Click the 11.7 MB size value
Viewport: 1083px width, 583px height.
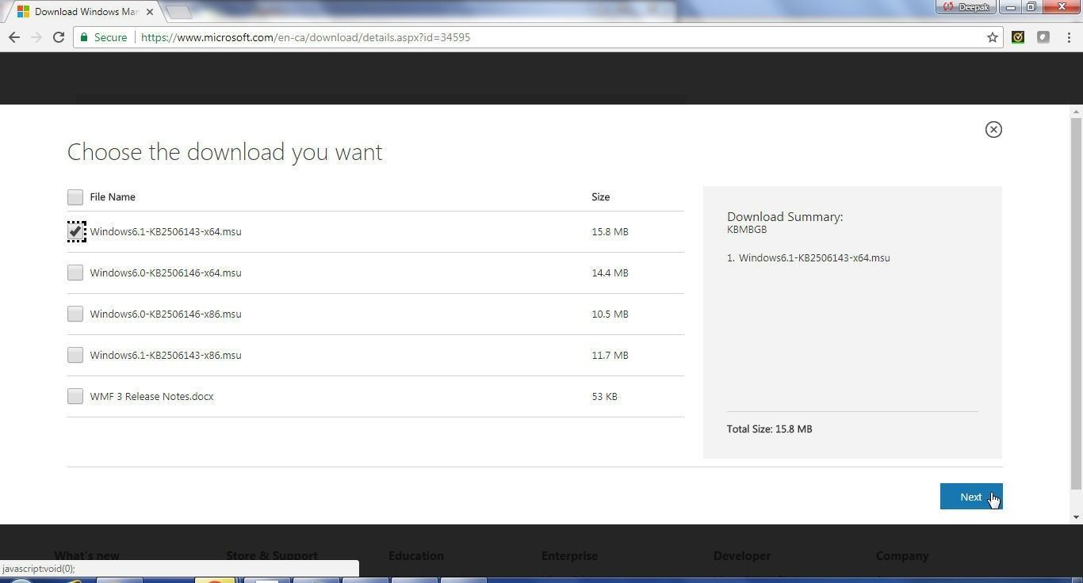coord(610,355)
